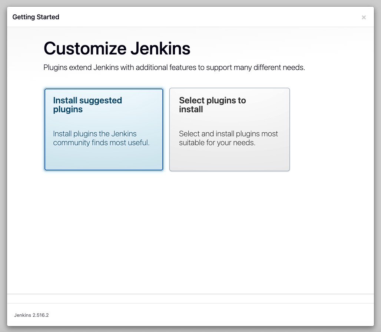
Task: Click the 'Plugins extend Jenkins' description line
Action: pyautogui.click(x=174, y=68)
